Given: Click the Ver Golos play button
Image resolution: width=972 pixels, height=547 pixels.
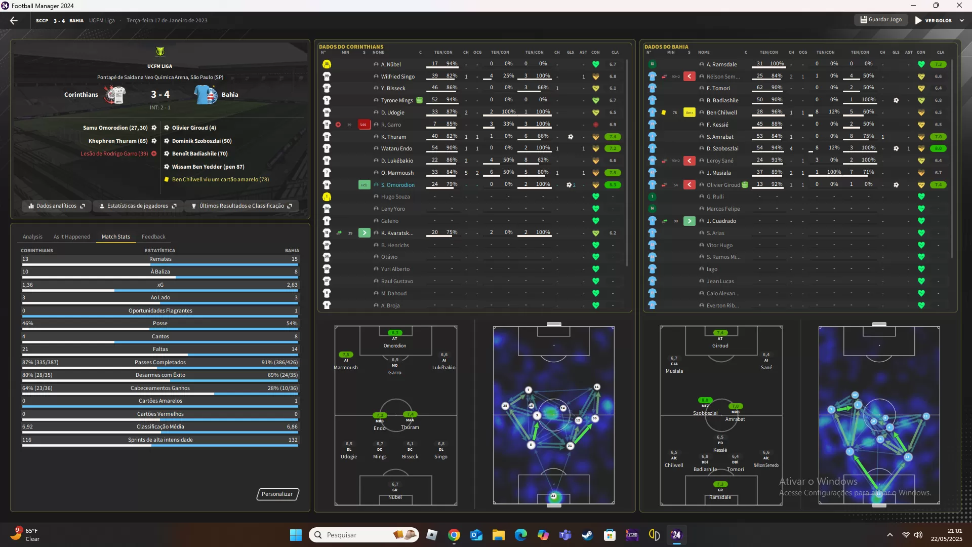Looking at the screenshot, I should 933,21.
